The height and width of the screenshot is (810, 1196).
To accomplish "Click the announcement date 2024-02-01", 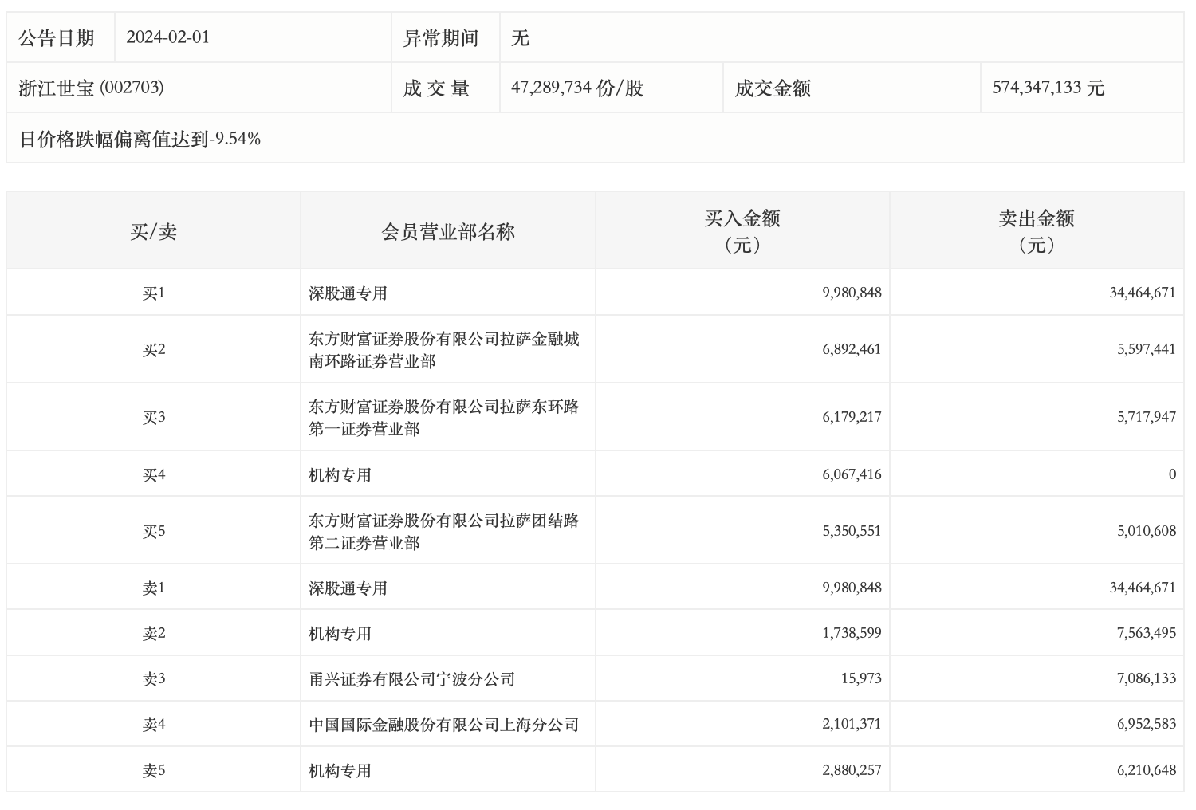I will [x=167, y=37].
